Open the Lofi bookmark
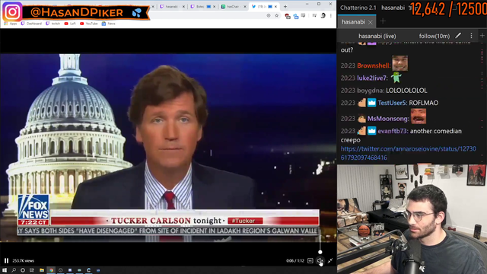Screen dimensions: 487x274 coord(70,24)
